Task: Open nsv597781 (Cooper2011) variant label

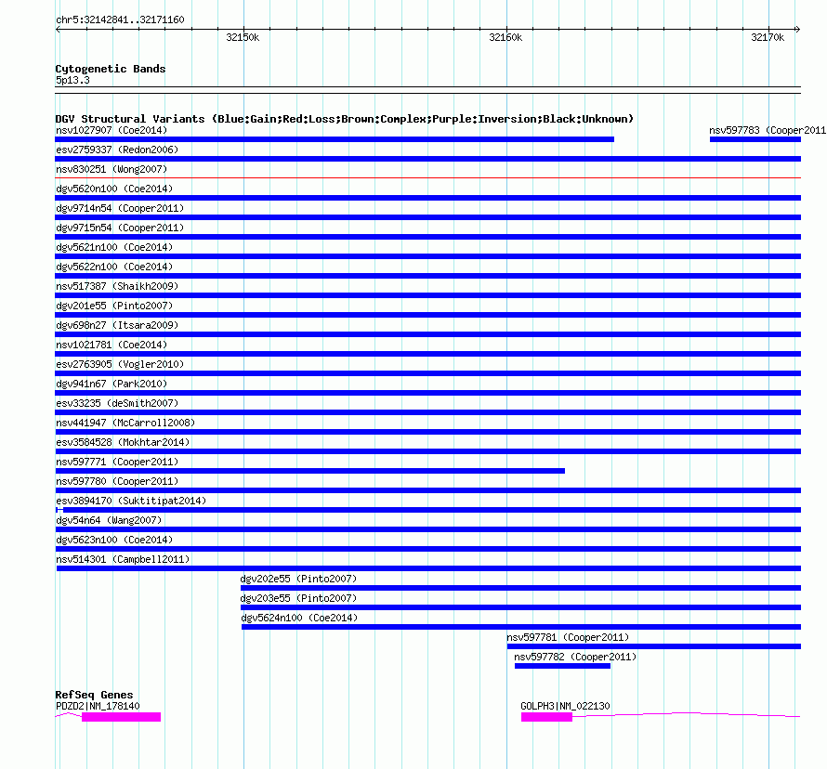Action: tap(568, 637)
